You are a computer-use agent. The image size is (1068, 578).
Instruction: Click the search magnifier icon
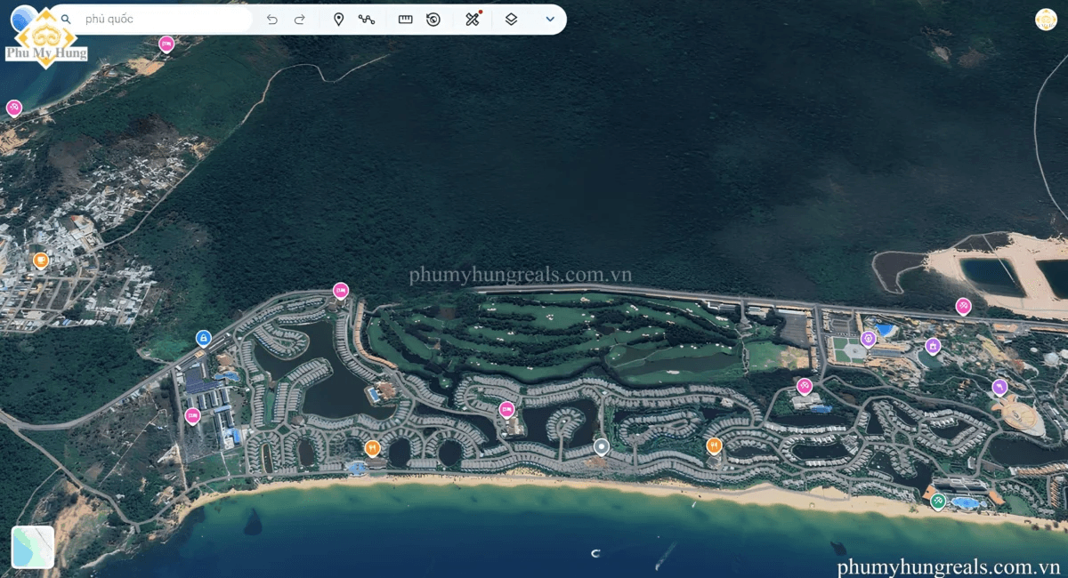click(66, 19)
